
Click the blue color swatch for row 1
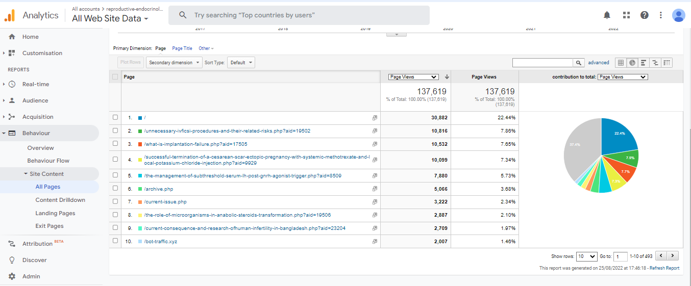(x=140, y=118)
